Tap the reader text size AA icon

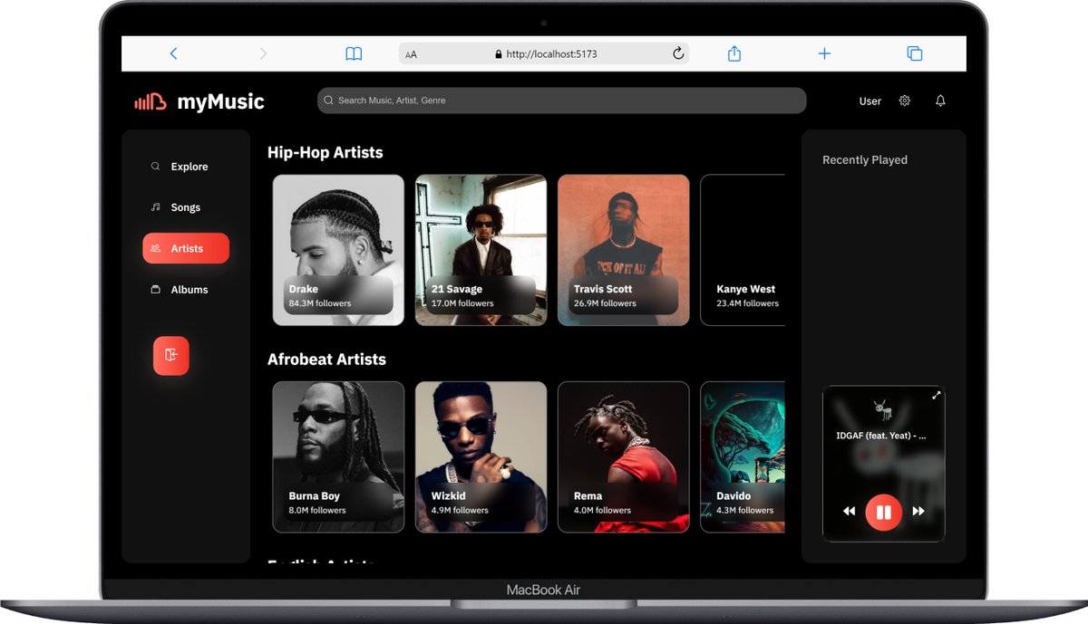(x=411, y=54)
